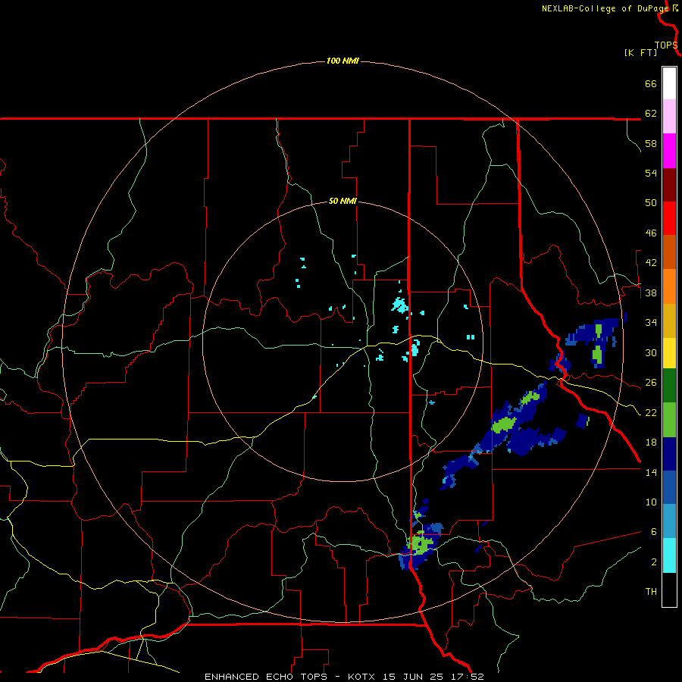Click the black TH threshold swatch in legend

(x=669, y=590)
